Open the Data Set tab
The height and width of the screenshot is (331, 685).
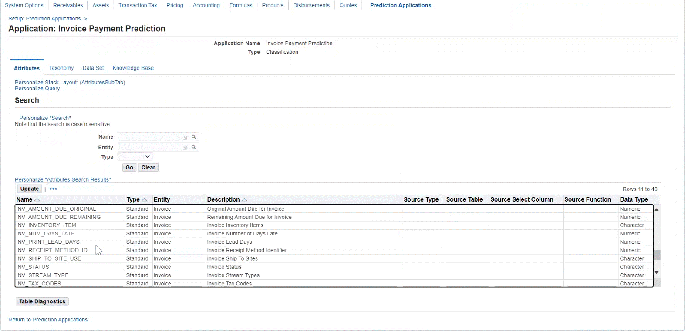(x=93, y=68)
